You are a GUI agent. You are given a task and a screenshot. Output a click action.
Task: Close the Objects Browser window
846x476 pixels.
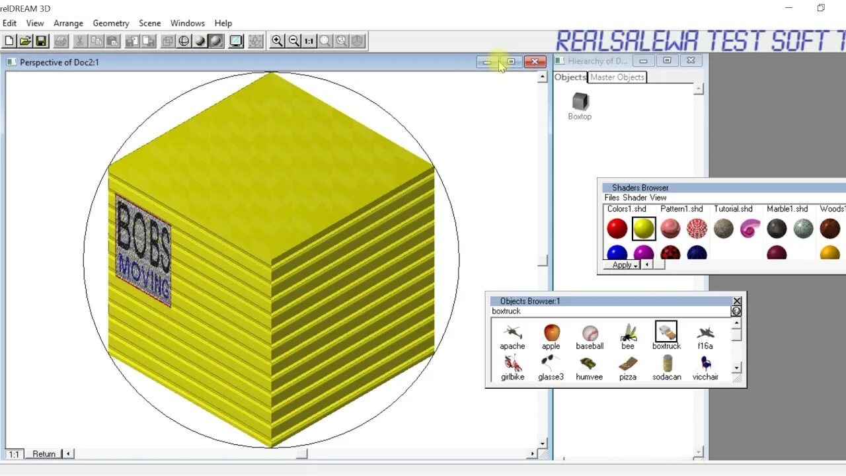tap(737, 301)
